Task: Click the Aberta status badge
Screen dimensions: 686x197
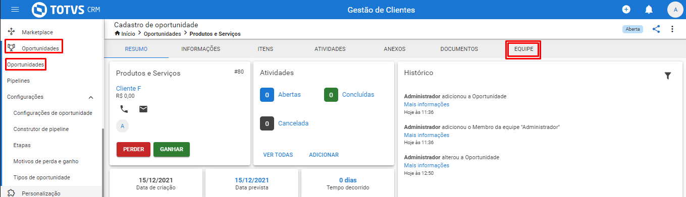Action: [x=632, y=29]
